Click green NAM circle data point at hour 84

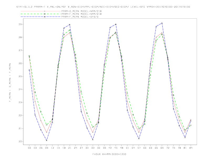tap(191, 125)
